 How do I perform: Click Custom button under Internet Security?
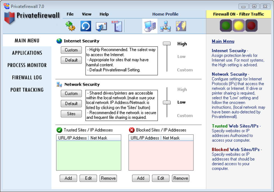pos(71,50)
